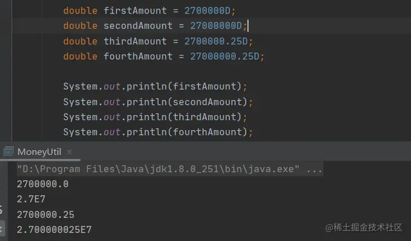Click the 27000000D literal on the caret line
Screen dimensions: 411x241
[x=216, y=25]
